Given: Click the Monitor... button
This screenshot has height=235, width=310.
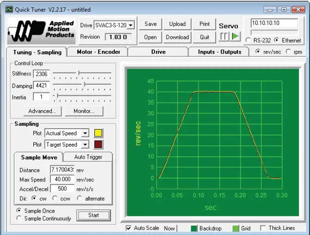Looking at the screenshot, I should (84, 111).
